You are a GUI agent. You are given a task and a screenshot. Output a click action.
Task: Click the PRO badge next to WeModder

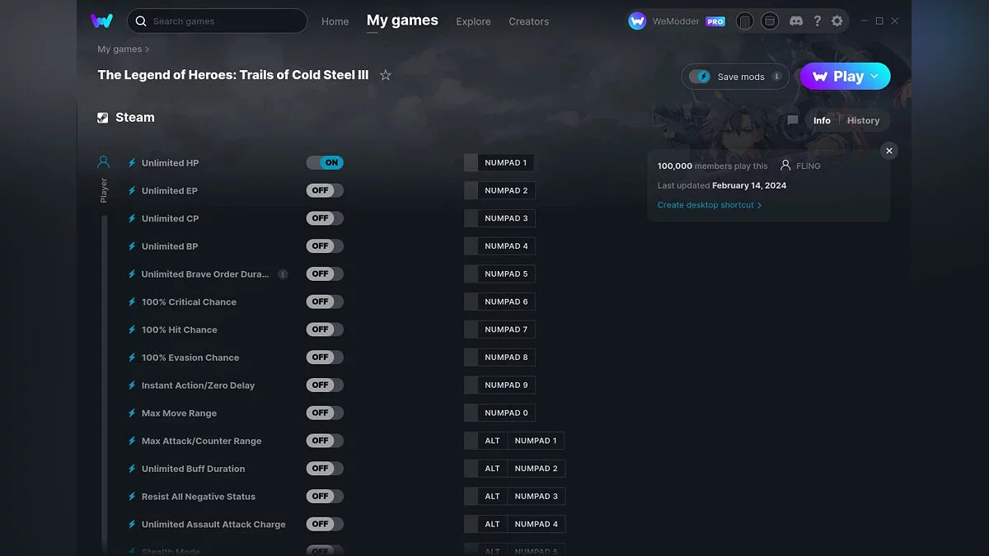coord(715,22)
